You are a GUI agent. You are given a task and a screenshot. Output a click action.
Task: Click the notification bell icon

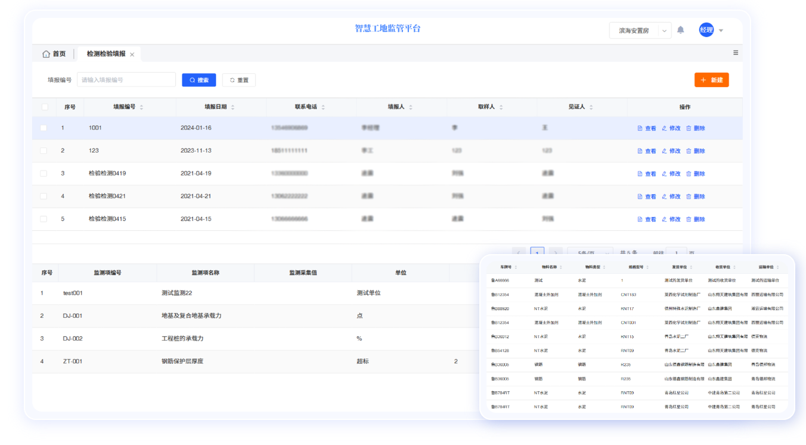pos(680,30)
